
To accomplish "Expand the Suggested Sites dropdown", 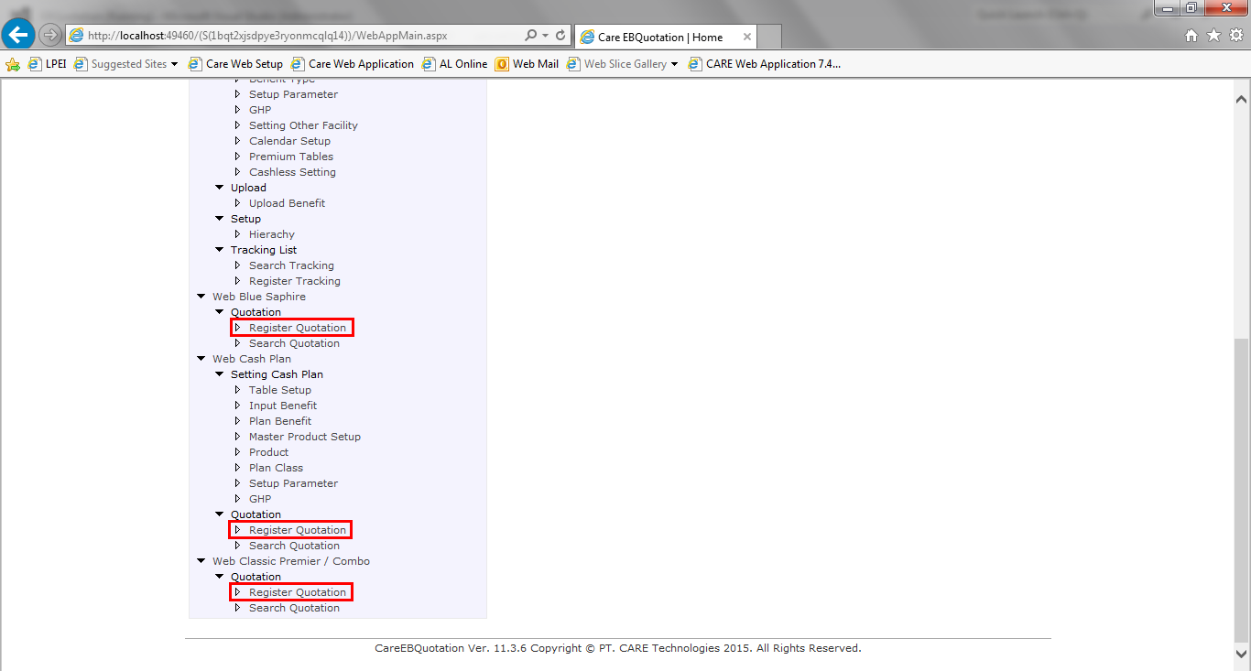I will click(x=174, y=64).
